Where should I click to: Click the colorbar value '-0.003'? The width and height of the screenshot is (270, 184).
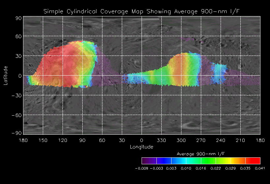point(156,168)
